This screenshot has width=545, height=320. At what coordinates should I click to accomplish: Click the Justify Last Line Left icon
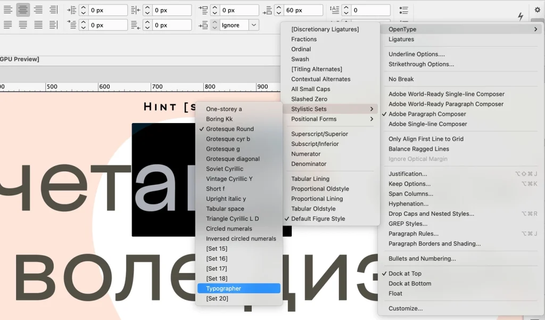(7, 24)
